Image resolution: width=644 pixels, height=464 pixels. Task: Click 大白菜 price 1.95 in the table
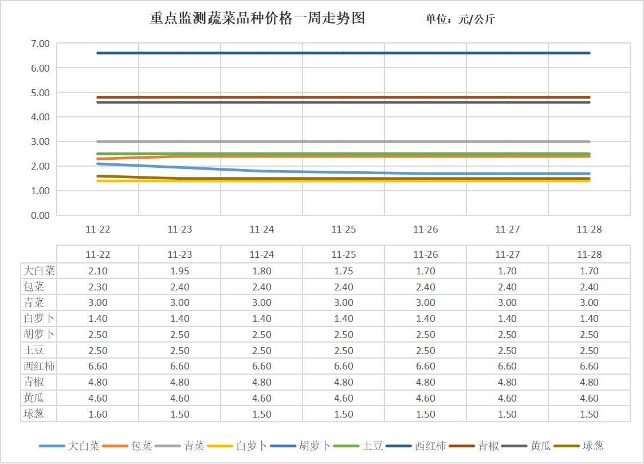coord(180,271)
